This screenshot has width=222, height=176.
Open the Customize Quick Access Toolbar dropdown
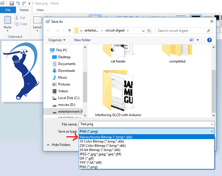(x=29, y=4)
